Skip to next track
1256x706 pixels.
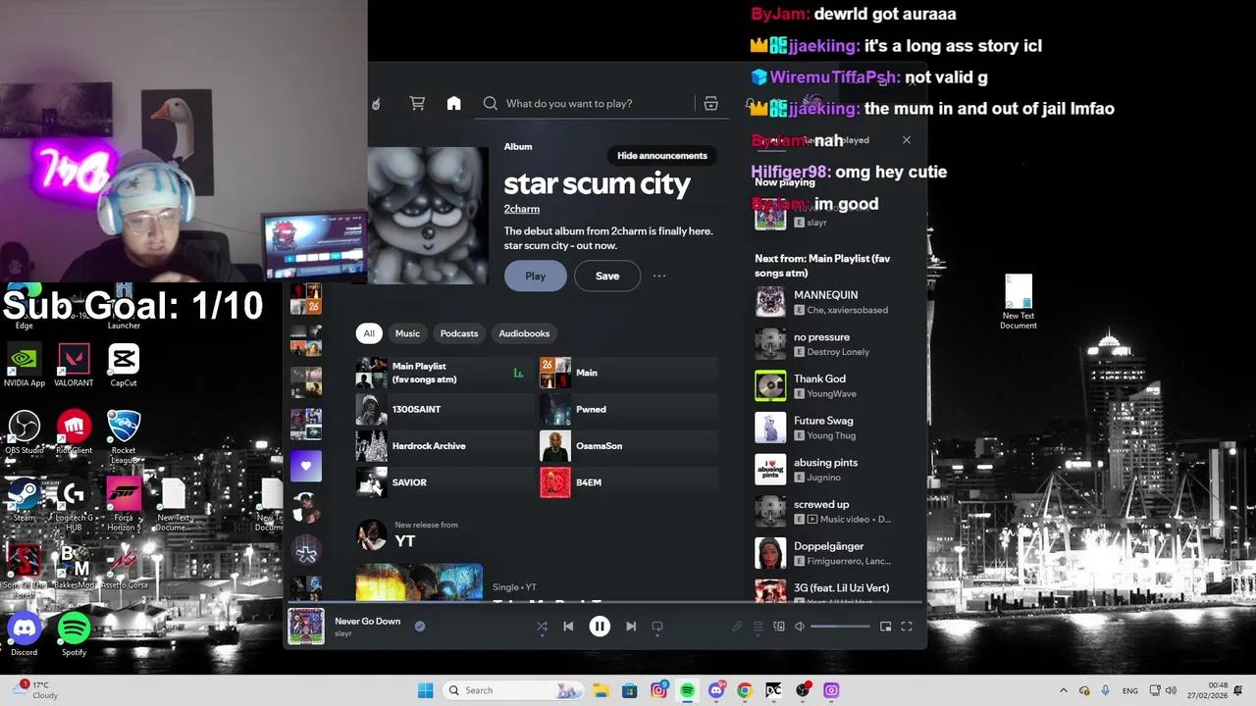point(631,627)
